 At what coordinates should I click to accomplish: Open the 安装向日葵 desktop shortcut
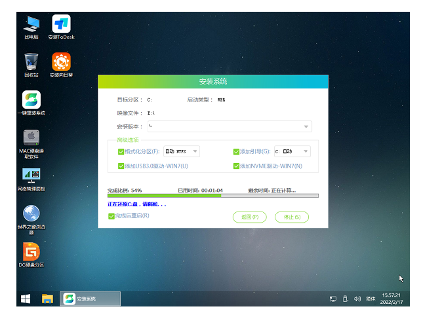[62, 62]
